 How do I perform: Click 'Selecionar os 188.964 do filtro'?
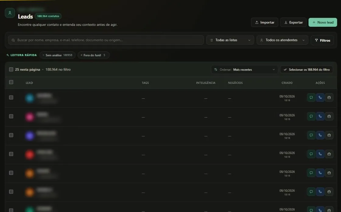pos(307,70)
